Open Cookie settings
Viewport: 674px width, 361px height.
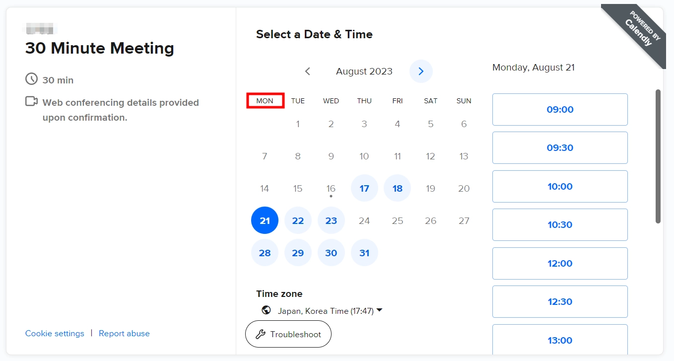(x=55, y=333)
